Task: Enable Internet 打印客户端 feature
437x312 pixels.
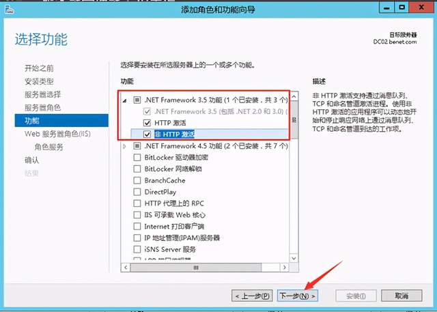Action: coord(137,227)
